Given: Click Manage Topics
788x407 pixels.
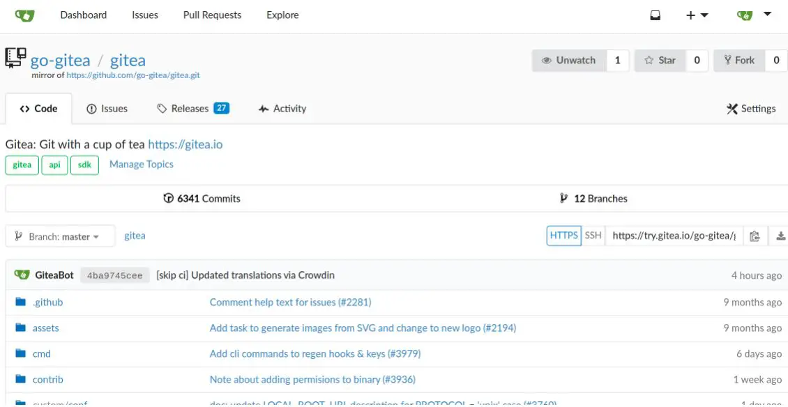Looking at the screenshot, I should point(142,164).
